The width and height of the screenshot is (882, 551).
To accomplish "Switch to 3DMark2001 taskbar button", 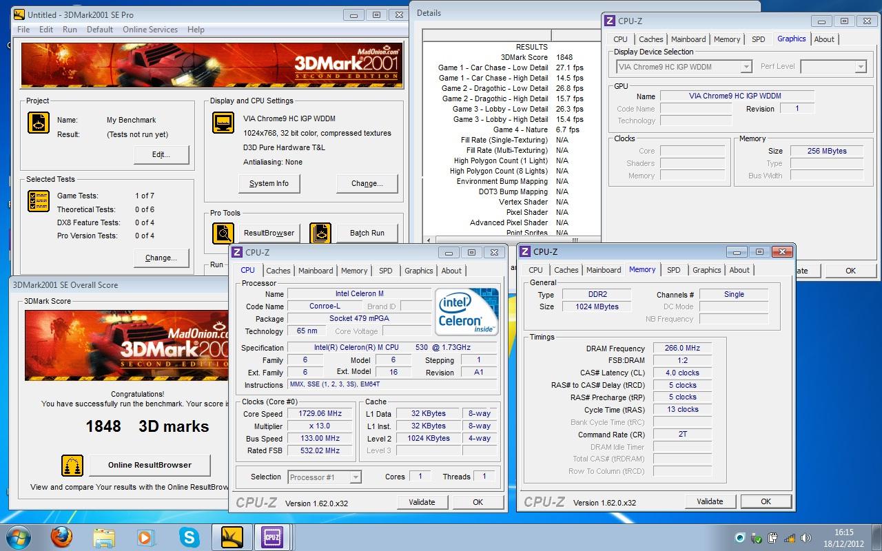I will point(232,537).
